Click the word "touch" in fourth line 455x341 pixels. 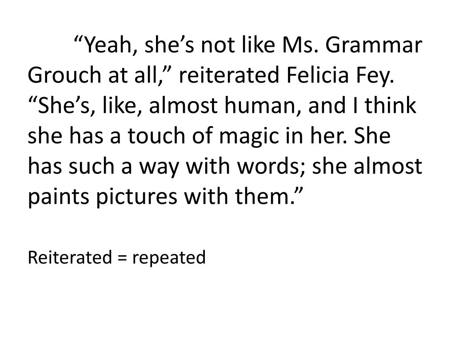click(x=156, y=136)
